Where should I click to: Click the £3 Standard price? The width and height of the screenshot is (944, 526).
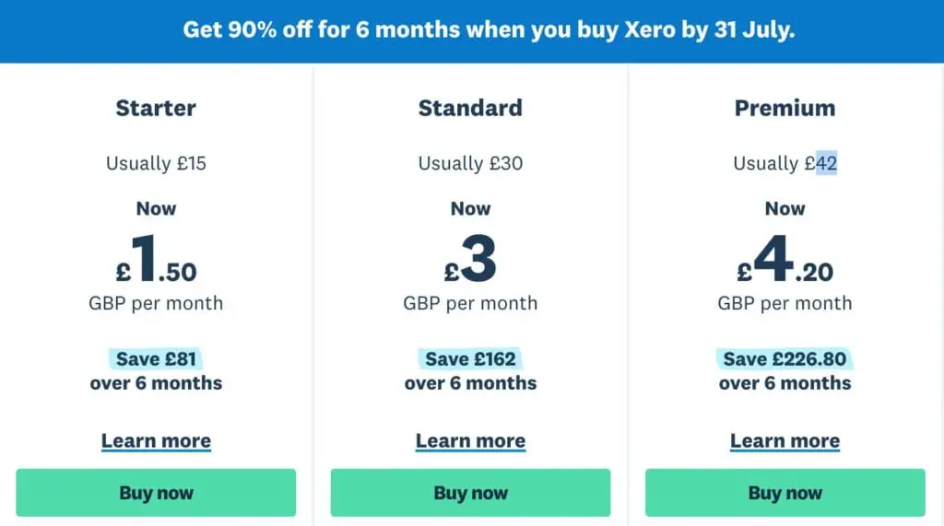pos(470,260)
